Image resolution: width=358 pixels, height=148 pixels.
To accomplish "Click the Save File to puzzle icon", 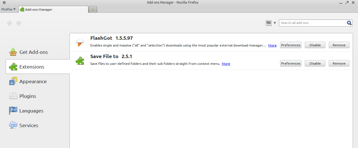I will [x=80, y=61].
